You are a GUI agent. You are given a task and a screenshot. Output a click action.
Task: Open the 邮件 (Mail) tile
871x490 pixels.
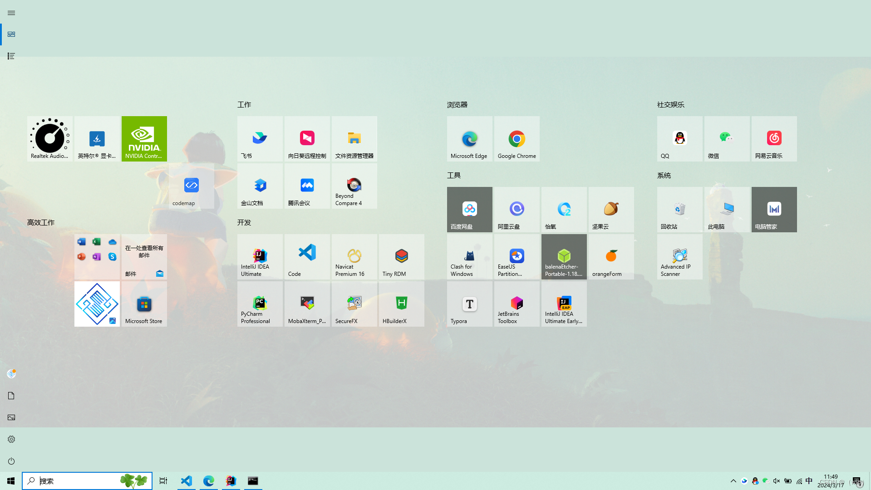[144, 257]
